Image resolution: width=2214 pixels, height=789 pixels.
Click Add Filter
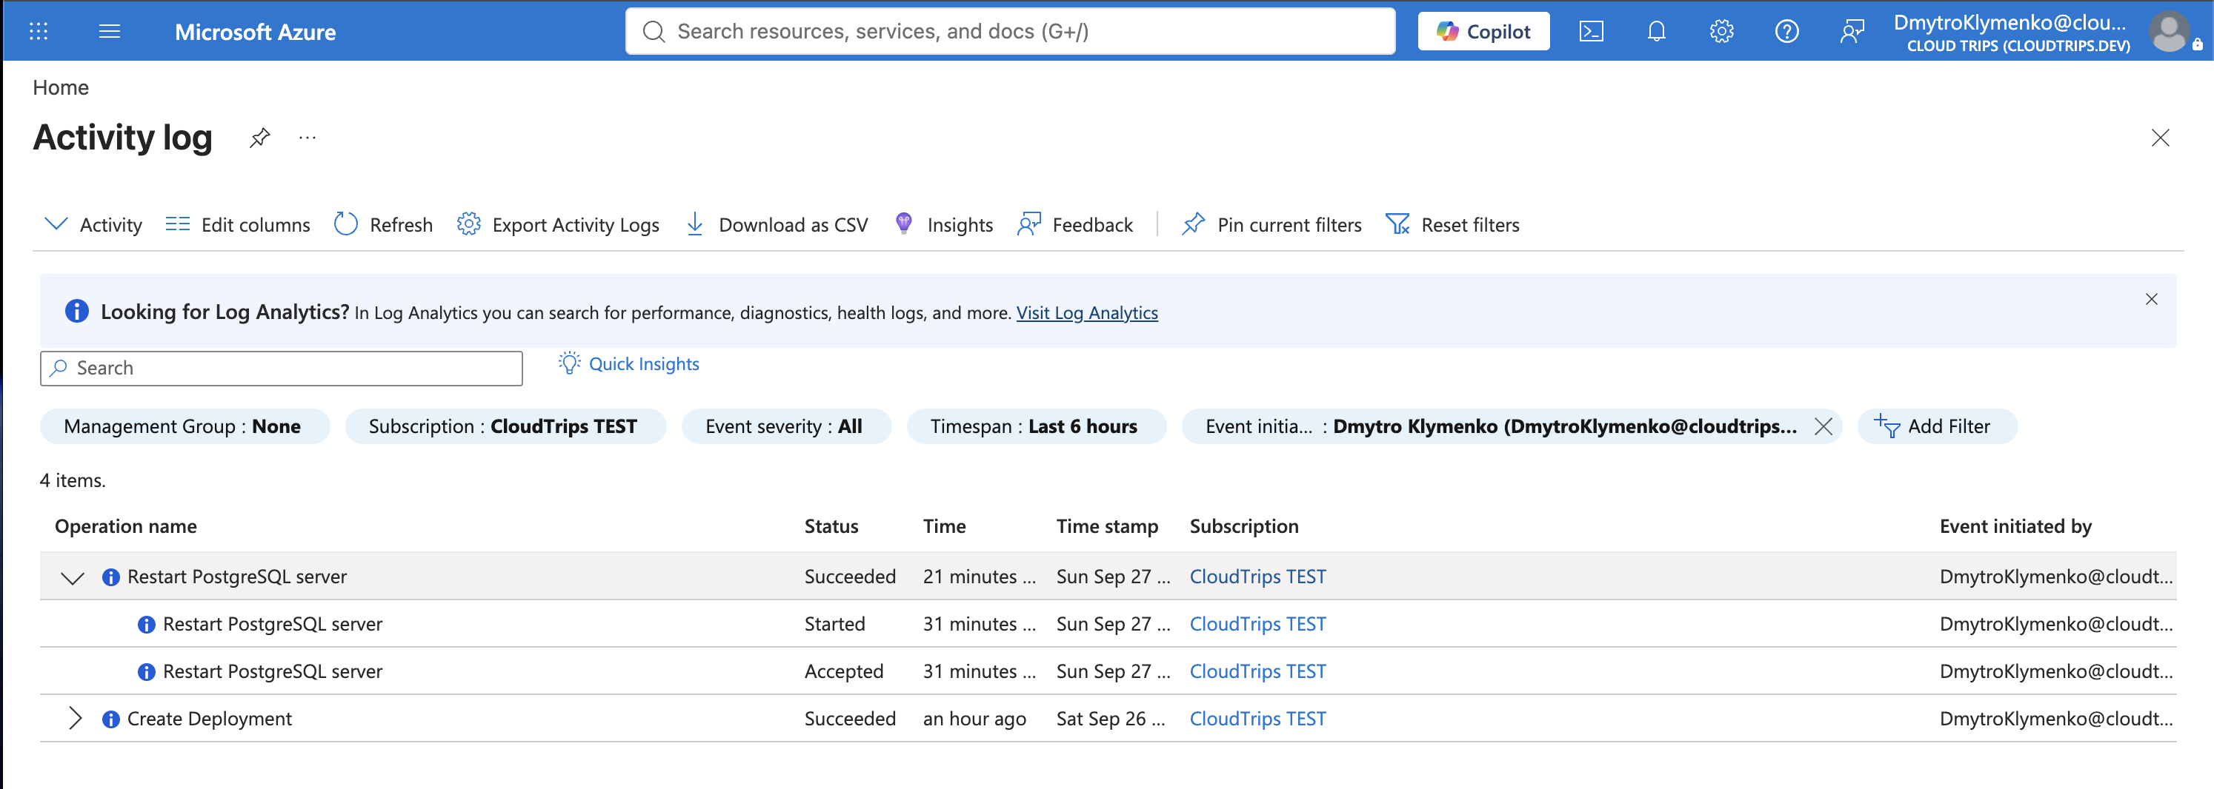1937,426
